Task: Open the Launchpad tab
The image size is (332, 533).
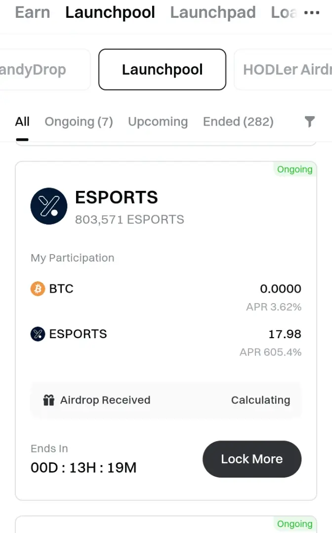Action: coord(213,12)
